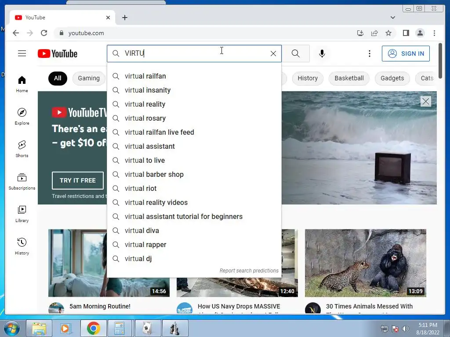Click the SIGN IN button
This screenshot has width=450, height=337.
pyautogui.click(x=406, y=54)
